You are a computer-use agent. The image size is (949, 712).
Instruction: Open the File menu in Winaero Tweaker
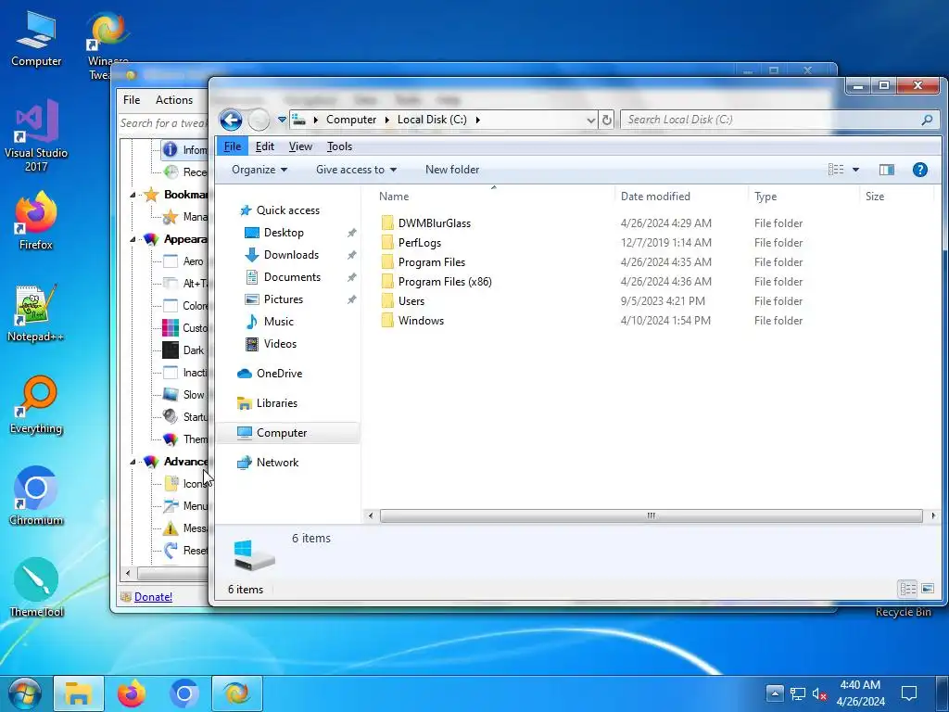coord(132,100)
